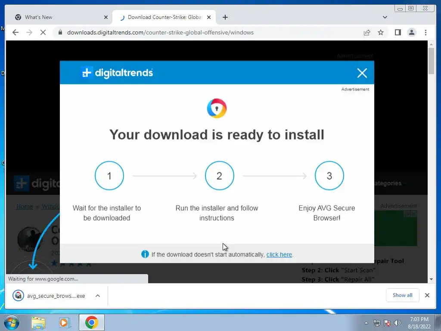This screenshot has height=331, width=441.
Task: Click page scrollbar down arrow
Action: point(431,279)
